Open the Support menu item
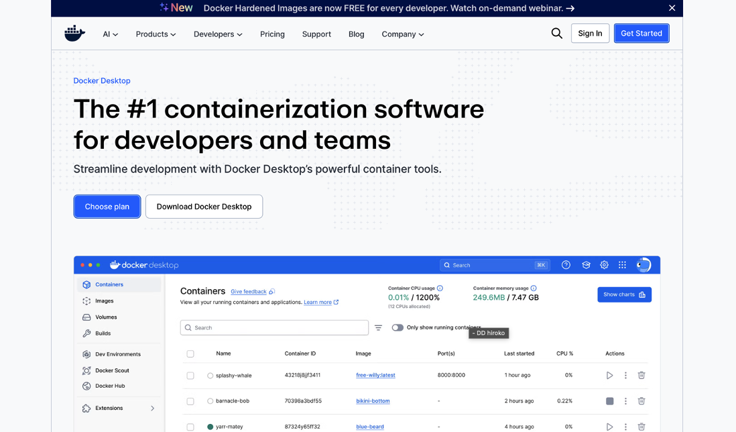 pyautogui.click(x=316, y=34)
